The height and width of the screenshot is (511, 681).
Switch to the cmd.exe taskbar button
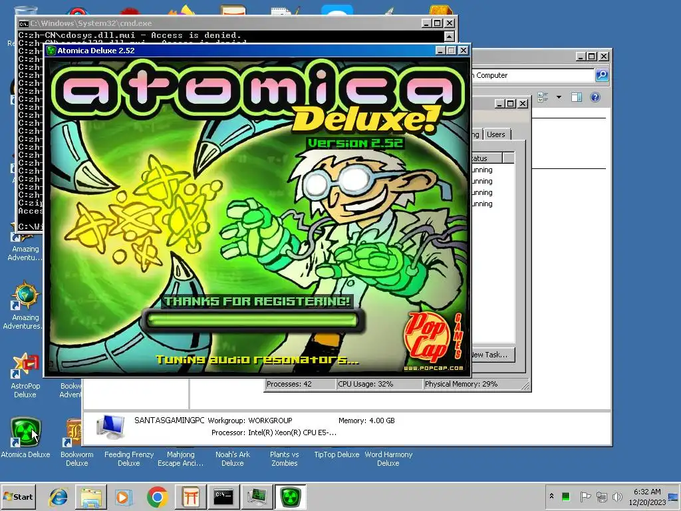[223, 496]
